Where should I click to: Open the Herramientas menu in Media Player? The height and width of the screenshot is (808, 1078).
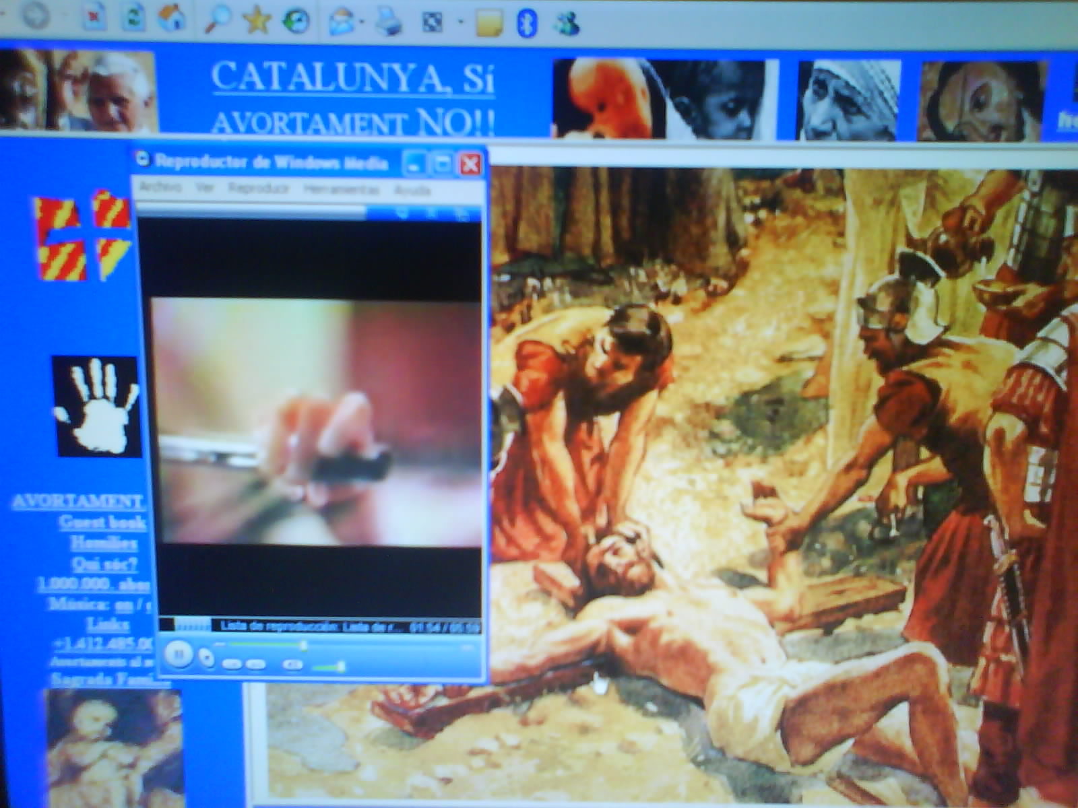(x=341, y=189)
